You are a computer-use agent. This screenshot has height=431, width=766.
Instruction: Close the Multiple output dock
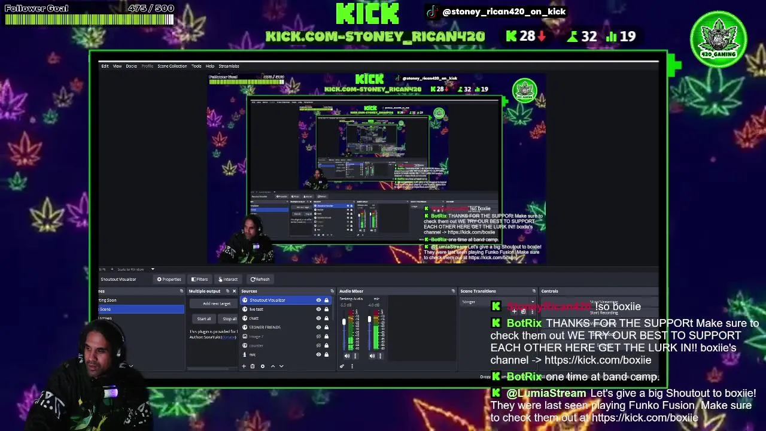(234, 291)
